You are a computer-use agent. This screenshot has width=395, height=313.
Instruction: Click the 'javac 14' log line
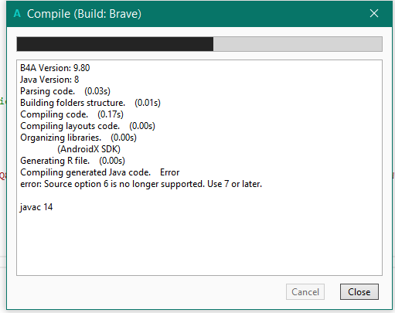[x=36, y=207]
